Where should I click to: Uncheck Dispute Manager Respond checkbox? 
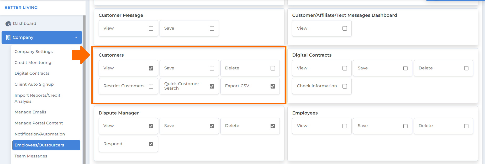[x=151, y=144]
